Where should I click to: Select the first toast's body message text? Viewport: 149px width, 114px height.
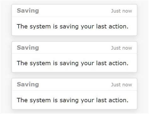click(73, 26)
